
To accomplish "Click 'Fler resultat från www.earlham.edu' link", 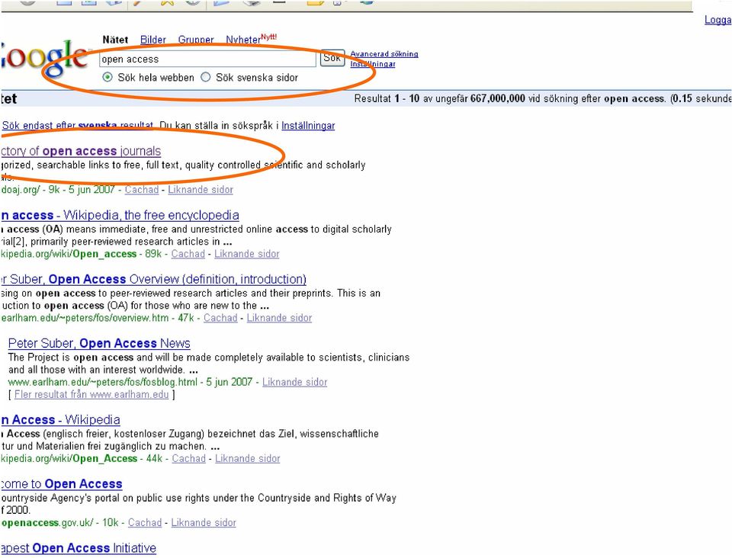I will click(91, 394).
